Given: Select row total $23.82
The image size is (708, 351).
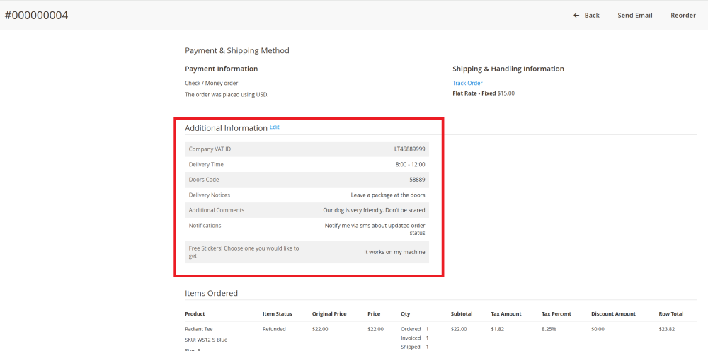Looking at the screenshot, I should point(667,329).
